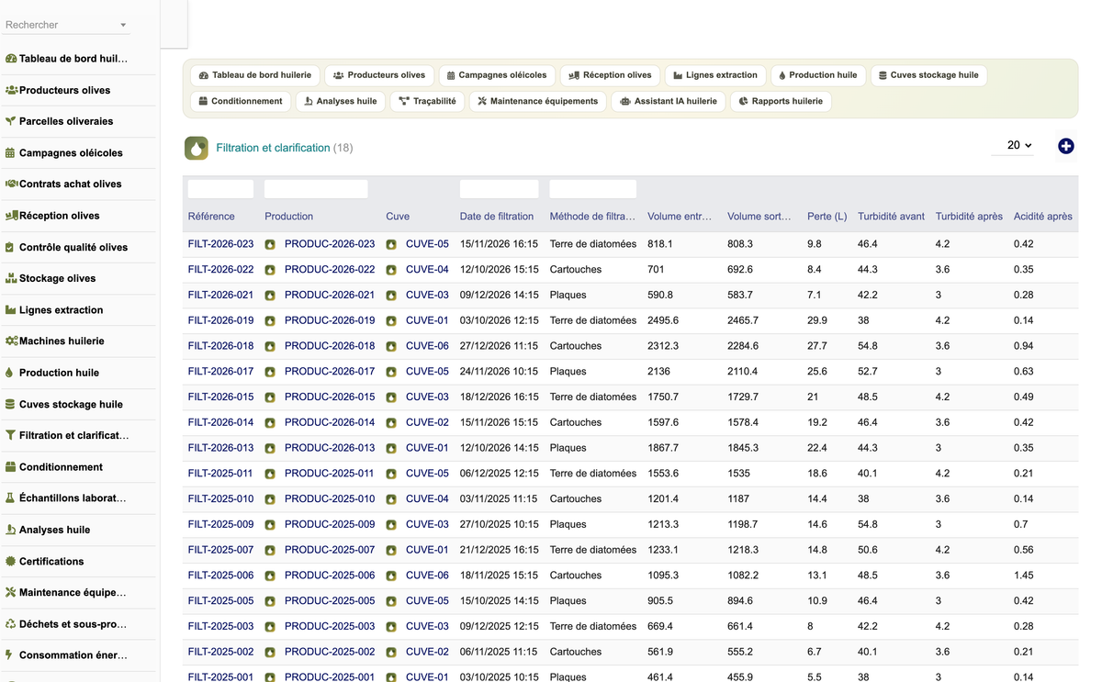This screenshot has height=682, width=1102.
Task: Click the Producteurs olives sidebar icon
Action: [11, 90]
